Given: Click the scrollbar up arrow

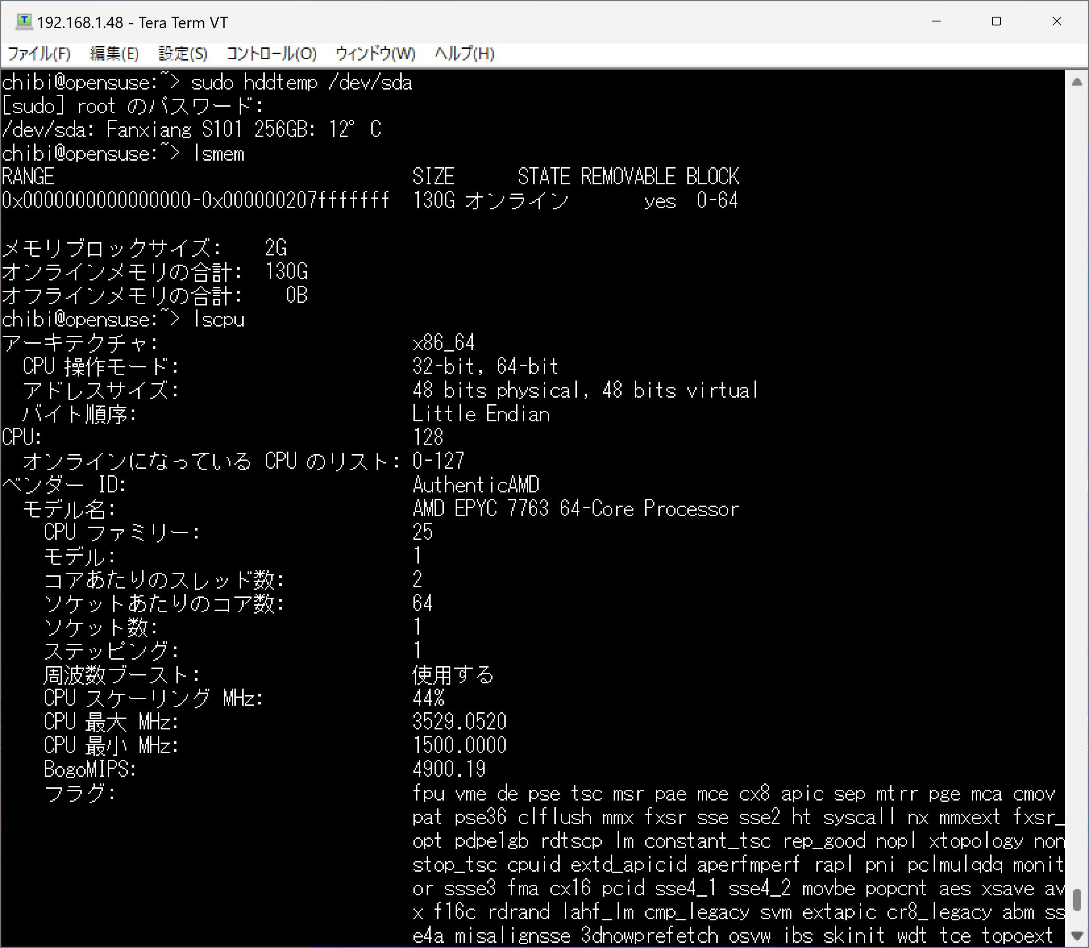Looking at the screenshot, I should 1077,82.
